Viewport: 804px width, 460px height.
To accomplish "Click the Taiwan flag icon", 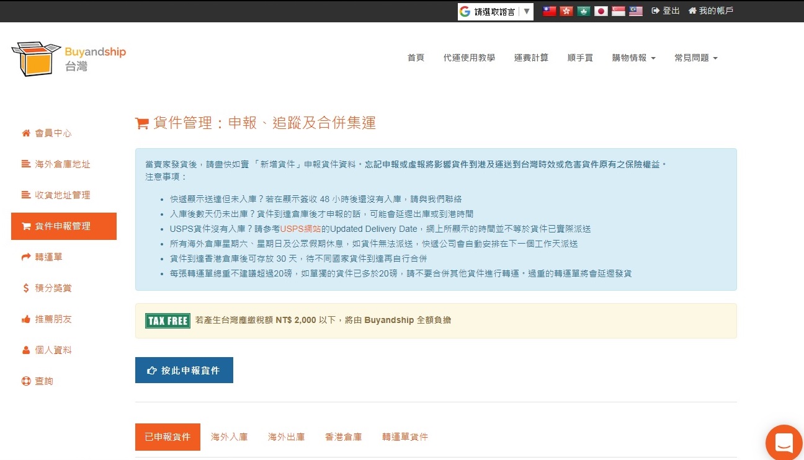I will pos(549,11).
